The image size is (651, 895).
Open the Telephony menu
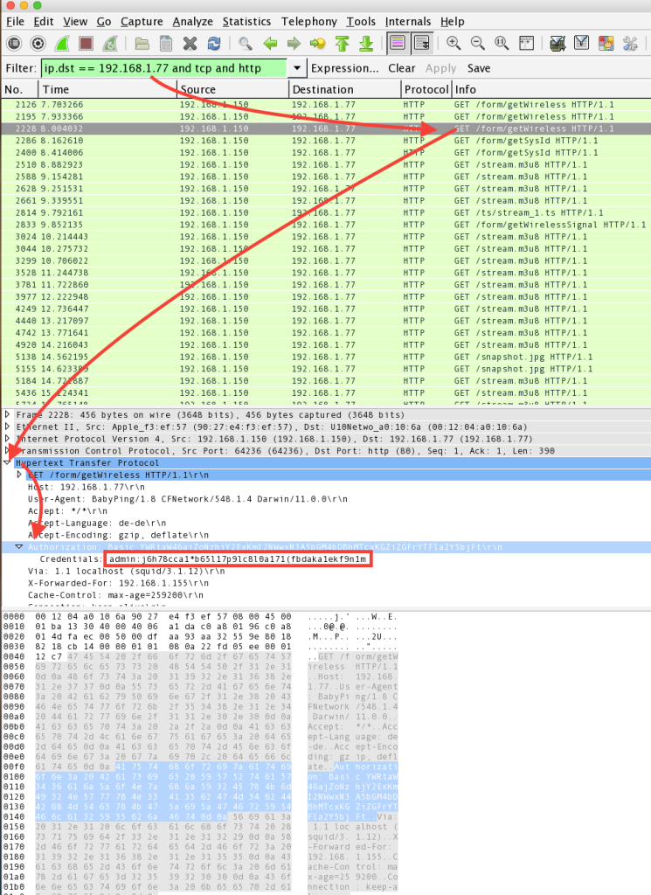coord(309,21)
